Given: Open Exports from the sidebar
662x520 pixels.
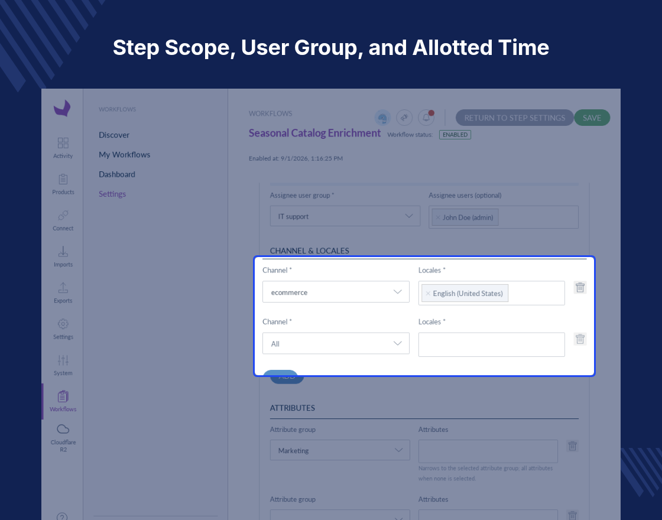Looking at the screenshot, I should pos(63,293).
